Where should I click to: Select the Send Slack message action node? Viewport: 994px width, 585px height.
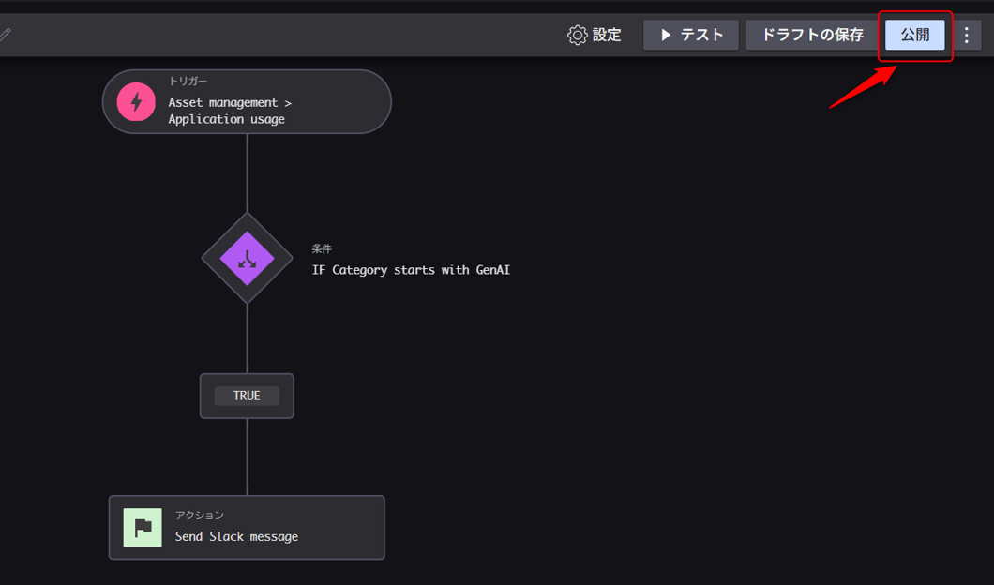point(247,527)
